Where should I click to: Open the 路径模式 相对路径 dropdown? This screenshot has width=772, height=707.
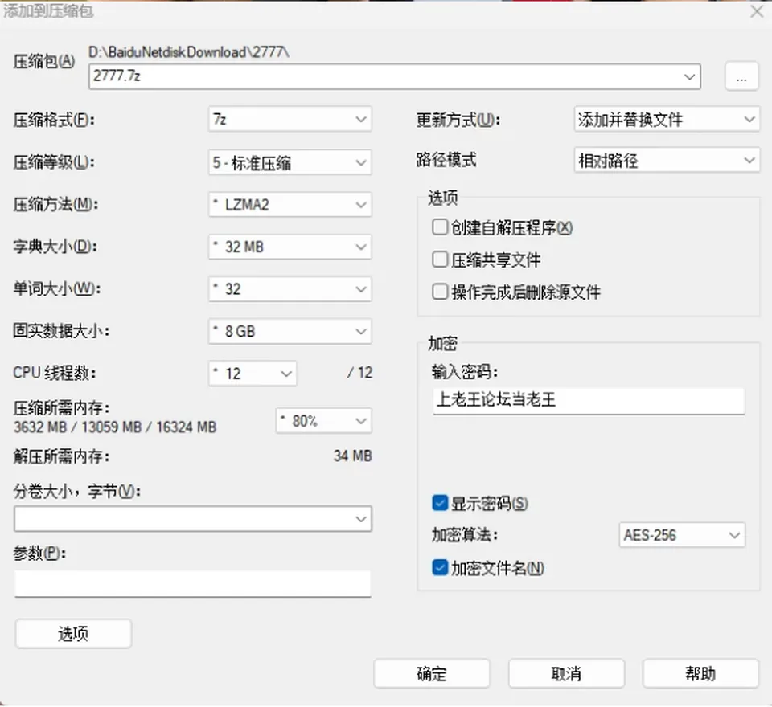tap(667, 160)
